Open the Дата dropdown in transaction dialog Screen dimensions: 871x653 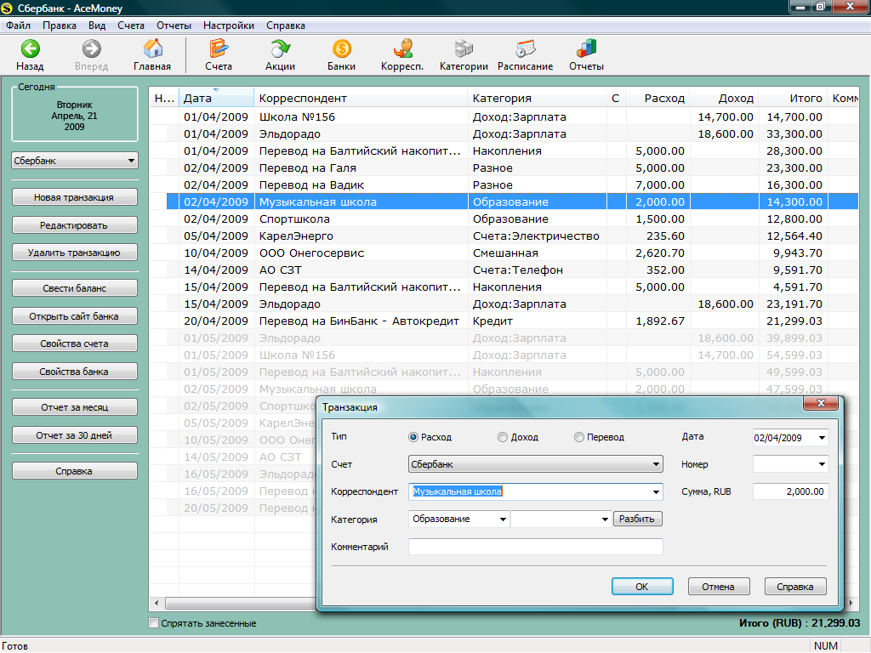click(822, 438)
